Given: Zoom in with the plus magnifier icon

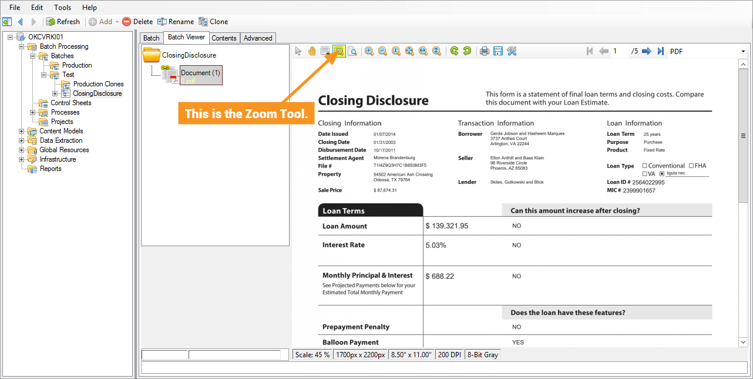Looking at the screenshot, I should pos(369,51).
